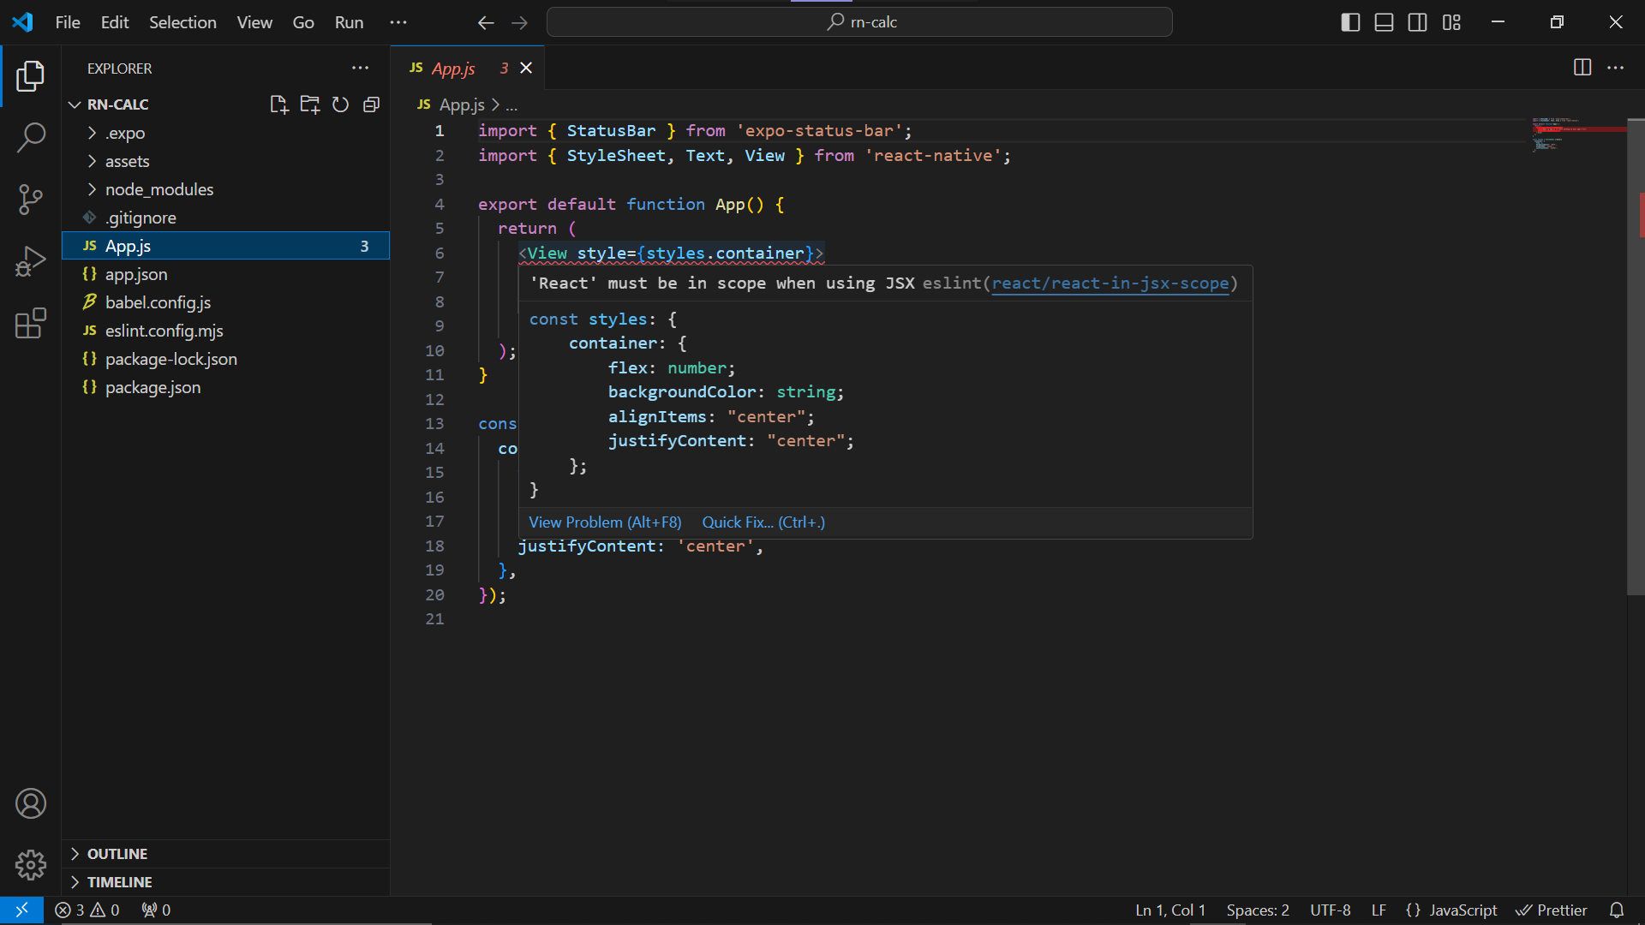This screenshot has width=1645, height=925.
Task: Open the Accounts icon in activity bar
Action: (31, 803)
